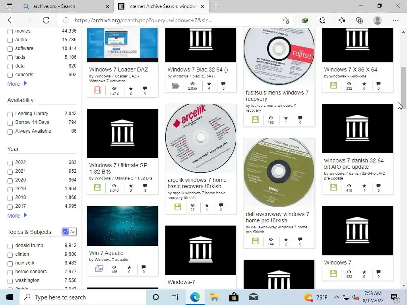Viewport: 407px width, 305px height.
Task: Open the Windows-7 item title link
Action: [x=181, y=282]
